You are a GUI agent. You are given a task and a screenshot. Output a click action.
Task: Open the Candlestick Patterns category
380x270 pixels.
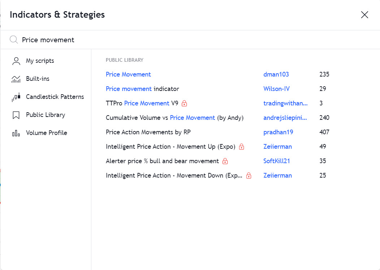55,97
